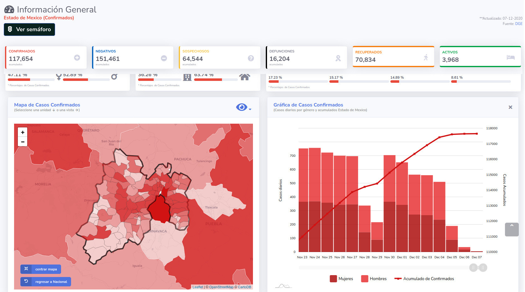
Task: Click the male gender symbol icon
Action: pyautogui.click(x=115, y=77)
